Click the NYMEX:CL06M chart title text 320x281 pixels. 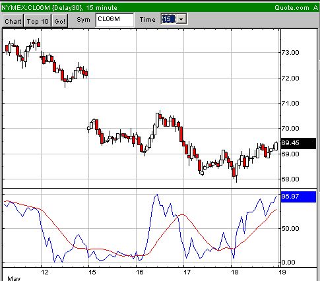coord(59,8)
